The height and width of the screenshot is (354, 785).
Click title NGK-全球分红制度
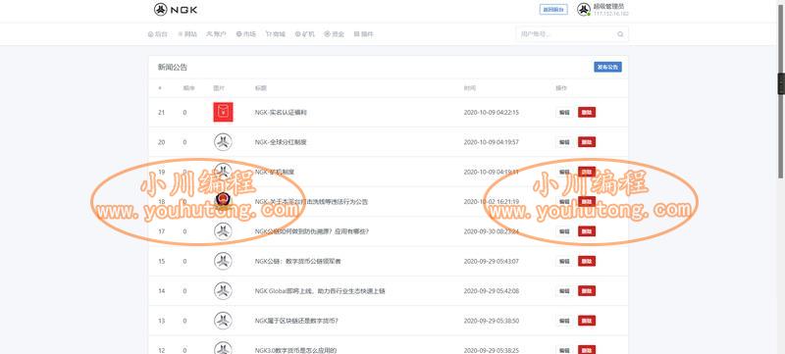281,142
